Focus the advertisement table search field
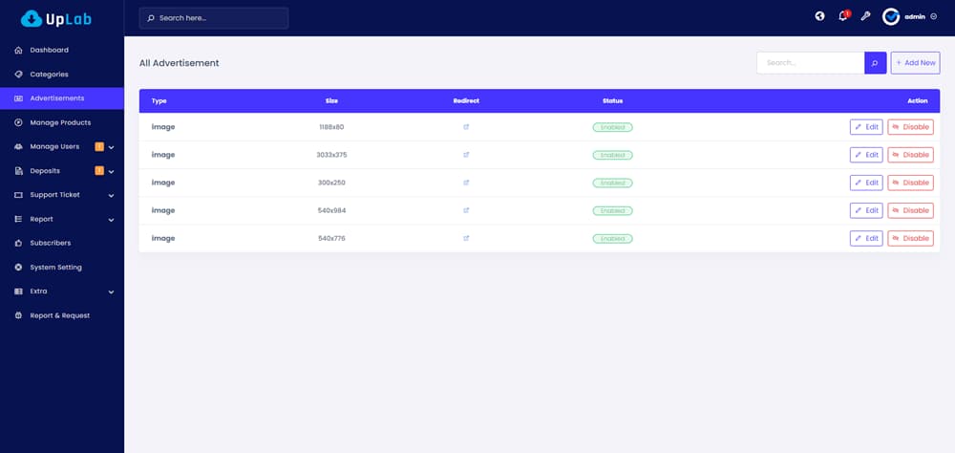The height and width of the screenshot is (453, 955). point(811,63)
